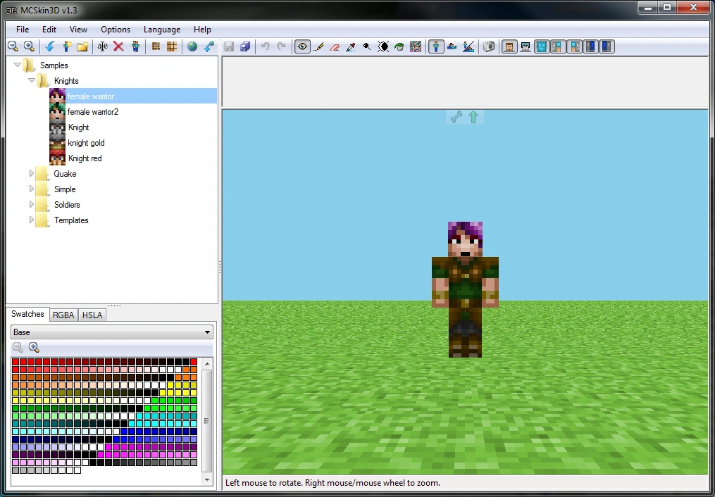715x497 pixels.
Task: Open the Base swatch palette dropdown
Action: (112, 332)
